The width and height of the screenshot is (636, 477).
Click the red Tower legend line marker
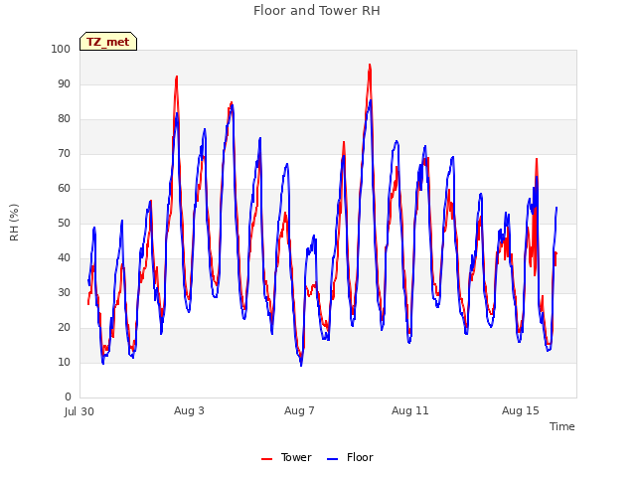pyautogui.click(x=266, y=459)
